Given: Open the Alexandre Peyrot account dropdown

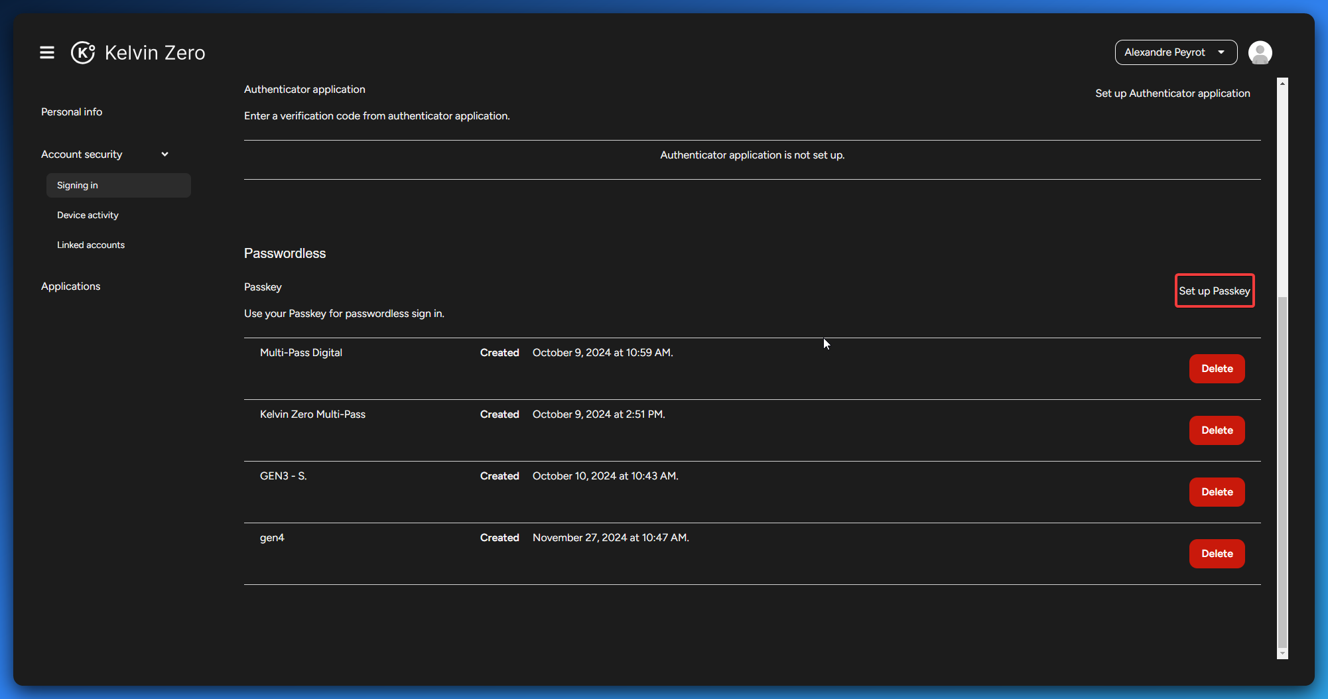Looking at the screenshot, I should click(x=1175, y=52).
